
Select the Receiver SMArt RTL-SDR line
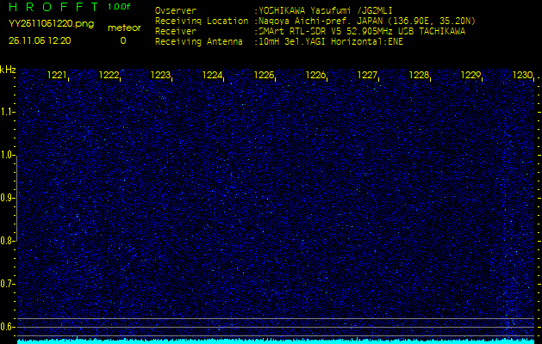(x=360, y=30)
